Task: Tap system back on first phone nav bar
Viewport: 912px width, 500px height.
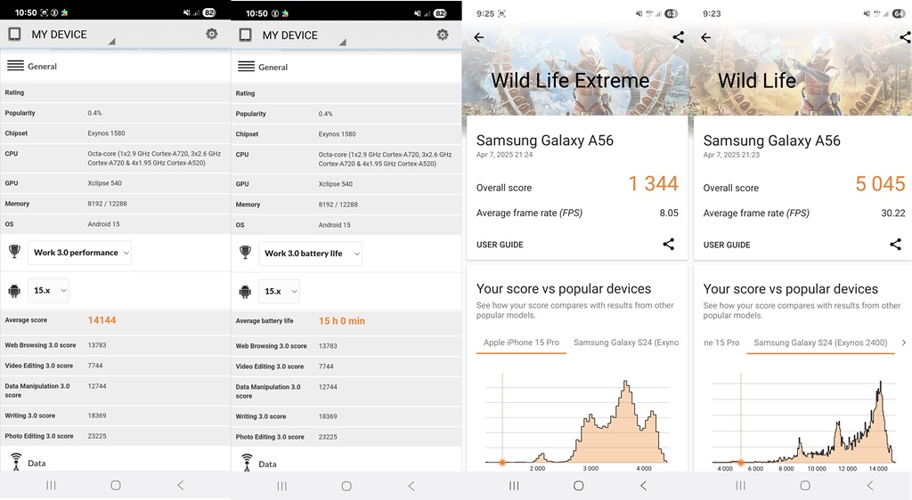Action: tap(180, 485)
